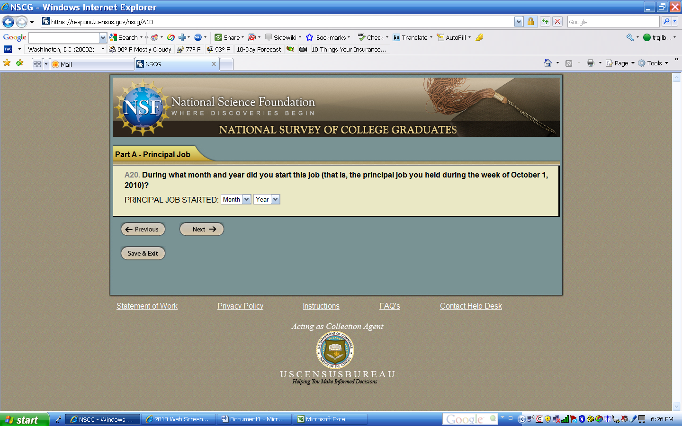
Task: Click the security lock icon in address bar
Action: [531, 21]
